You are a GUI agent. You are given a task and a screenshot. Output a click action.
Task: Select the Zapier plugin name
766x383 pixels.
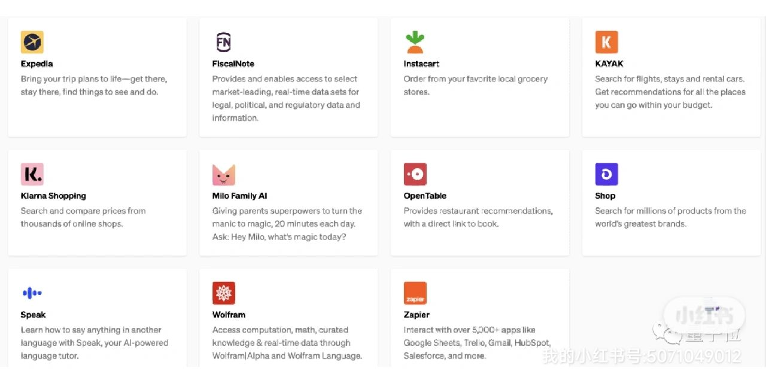tap(417, 315)
